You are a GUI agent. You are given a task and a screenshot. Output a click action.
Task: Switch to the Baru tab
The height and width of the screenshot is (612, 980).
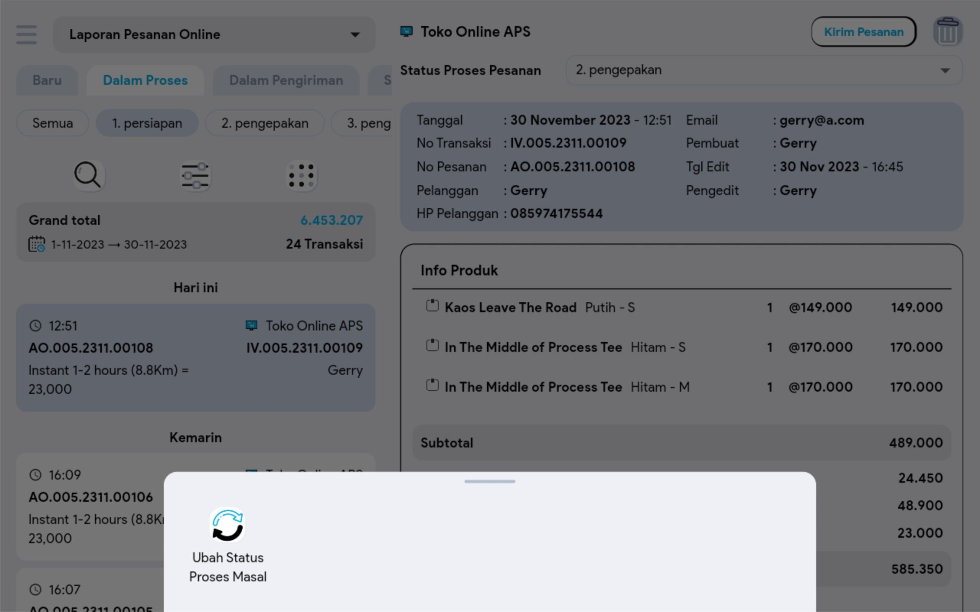coord(47,81)
